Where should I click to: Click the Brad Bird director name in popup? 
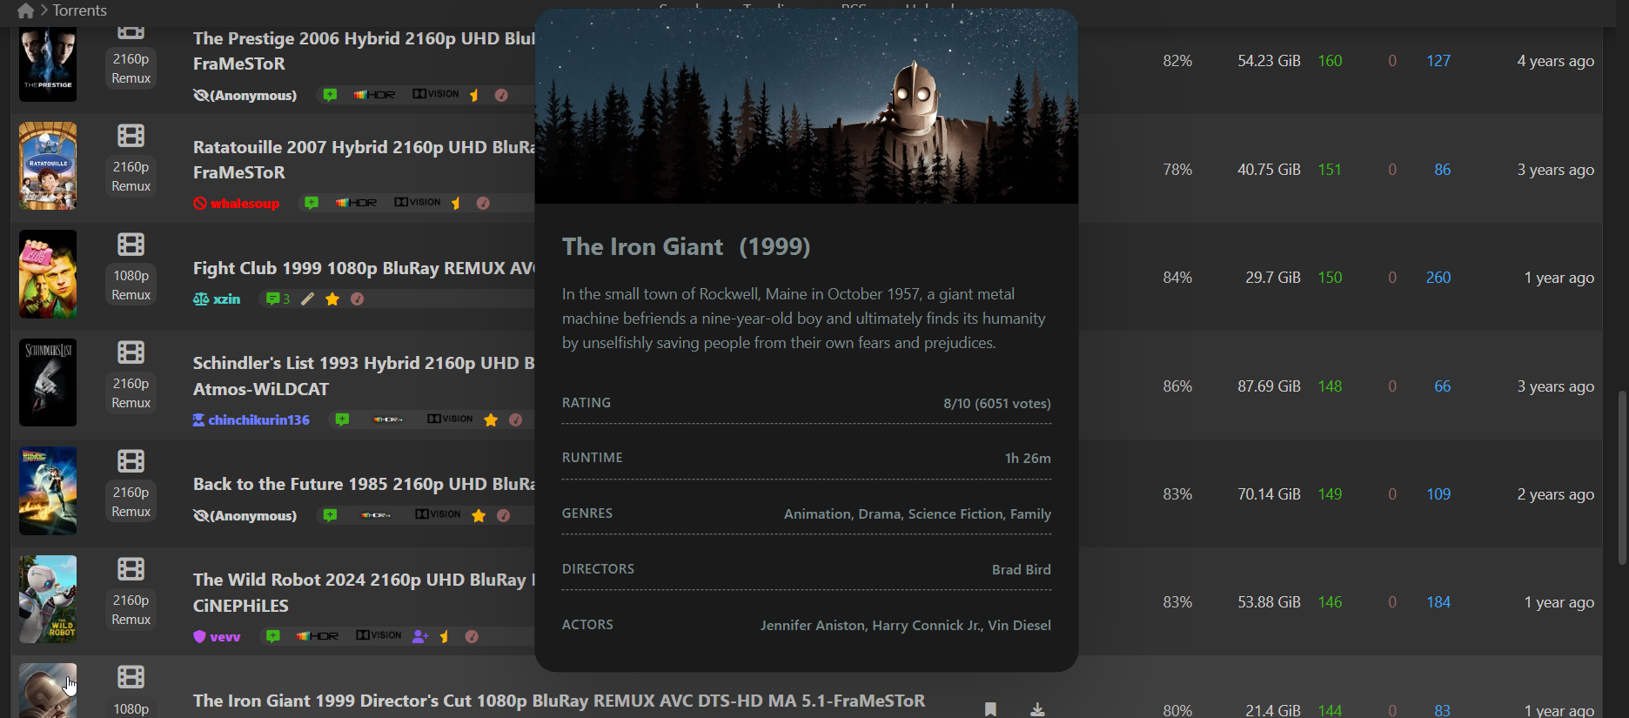tap(1022, 570)
